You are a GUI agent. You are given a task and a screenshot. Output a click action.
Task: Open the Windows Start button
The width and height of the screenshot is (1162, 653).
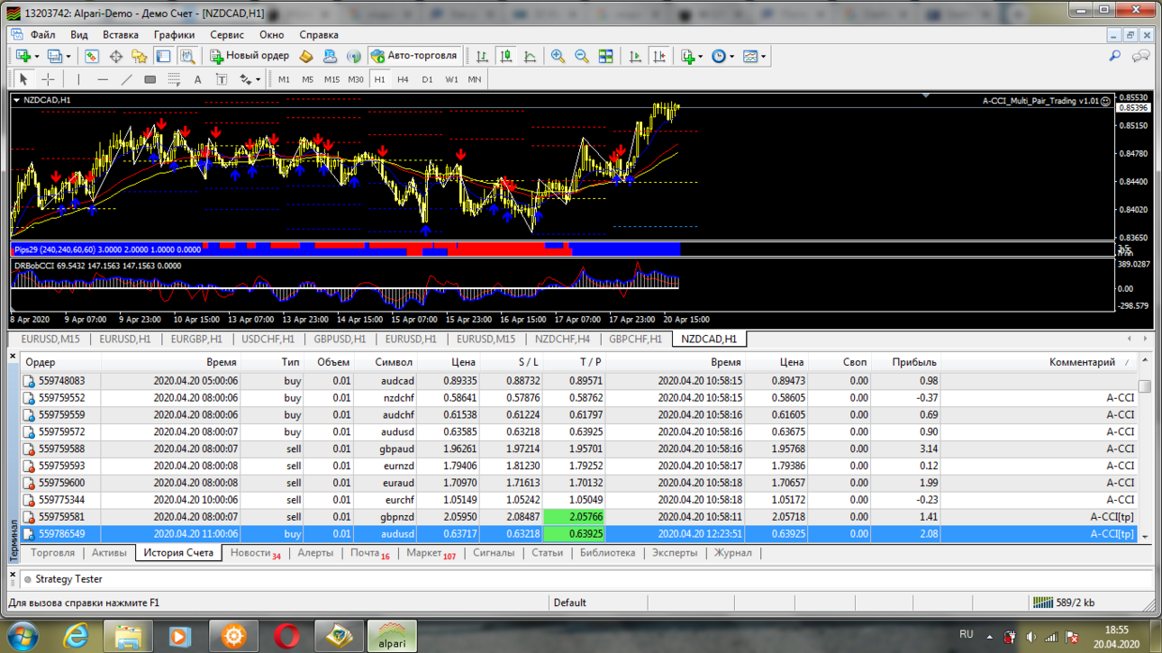(23, 636)
